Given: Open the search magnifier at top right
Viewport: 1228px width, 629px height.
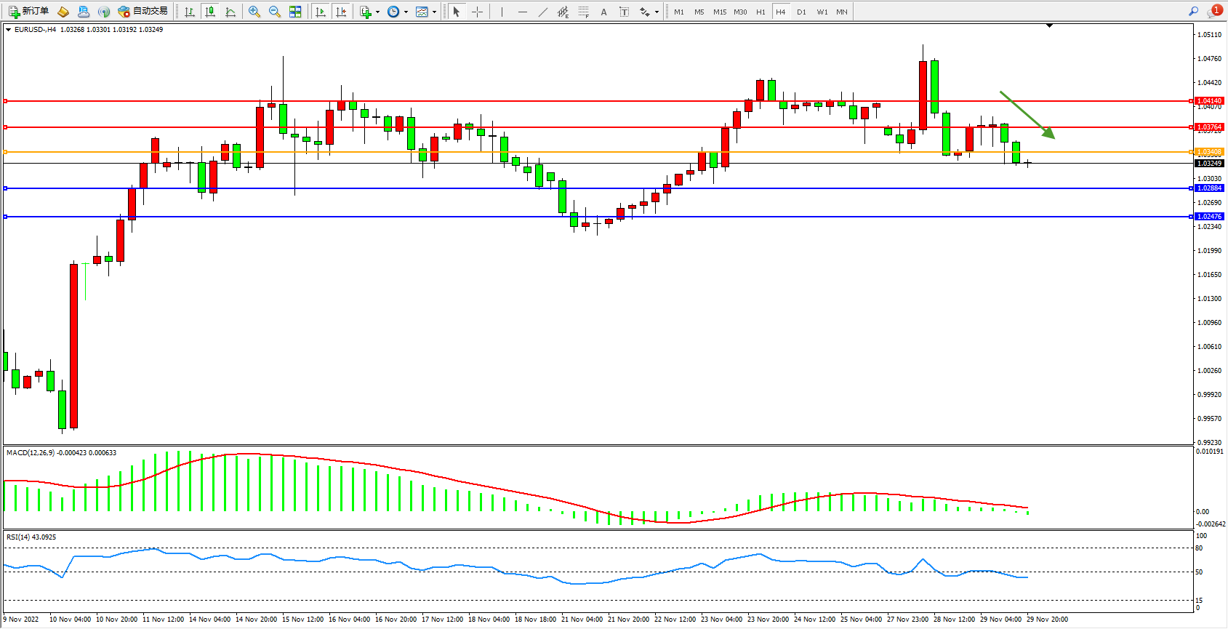Looking at the screenshot, I should pyautogui.click(x=1193, y=12).
